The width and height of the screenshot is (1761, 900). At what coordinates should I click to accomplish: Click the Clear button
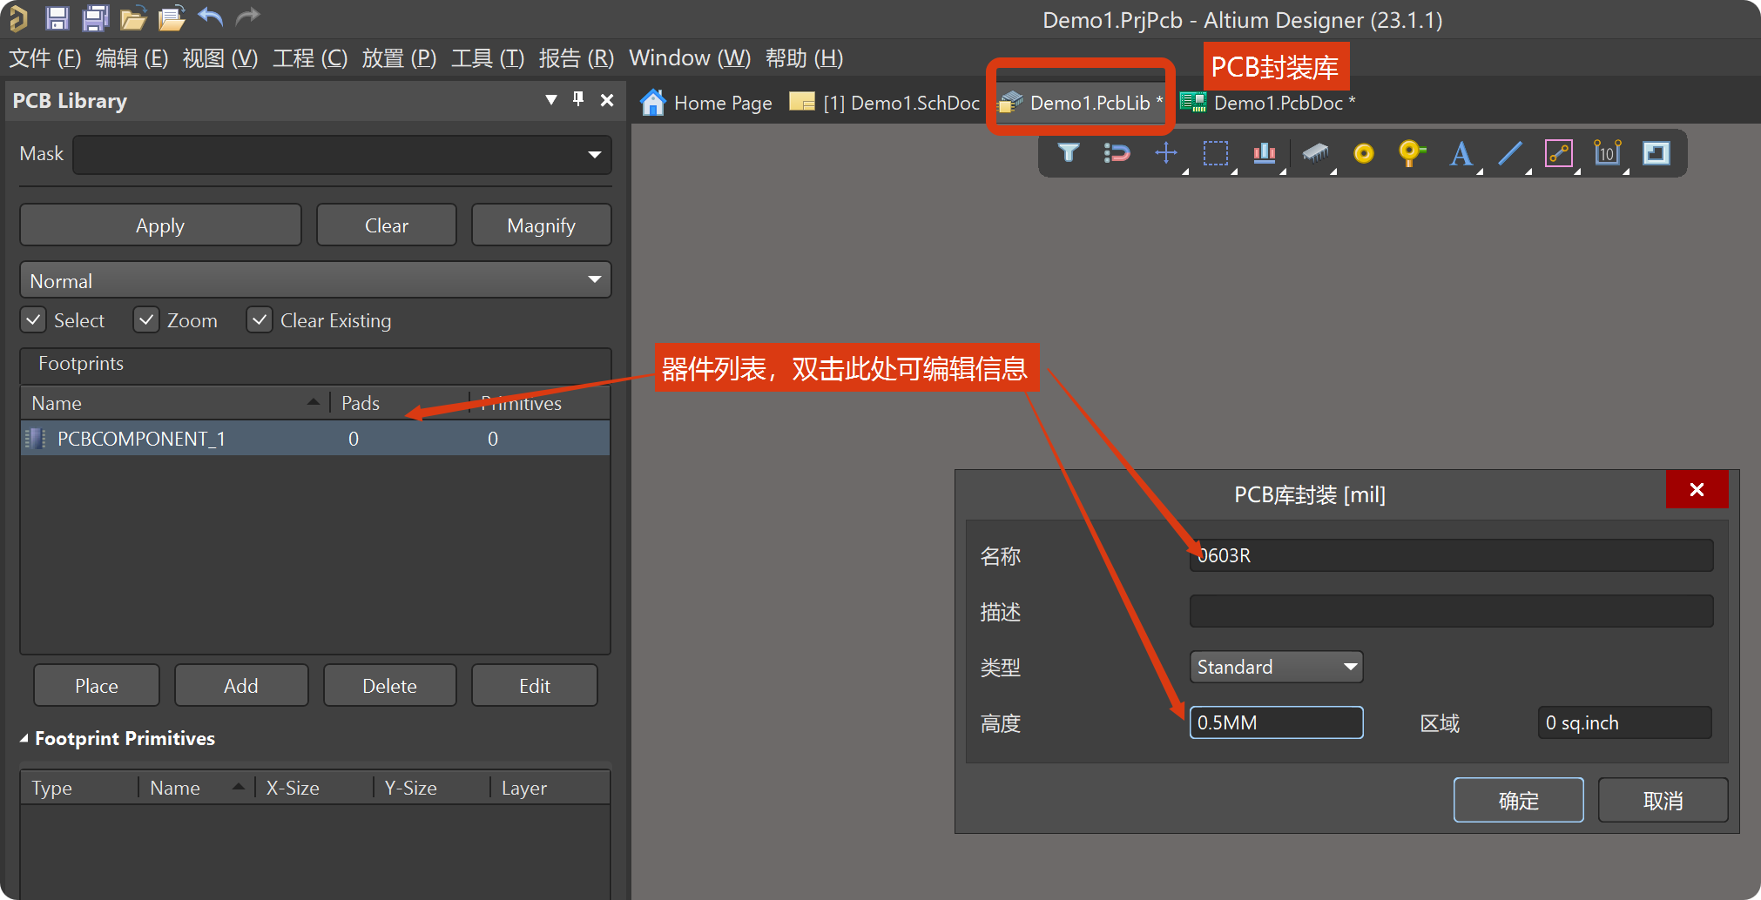387,225
